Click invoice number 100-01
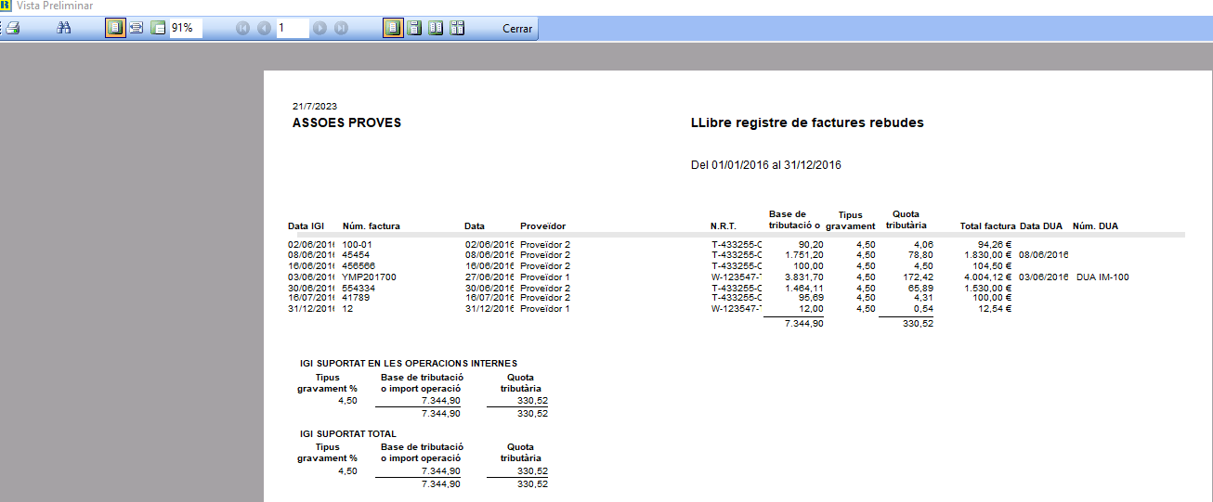This screenshot has width=1213, height=502. [357, 244]
